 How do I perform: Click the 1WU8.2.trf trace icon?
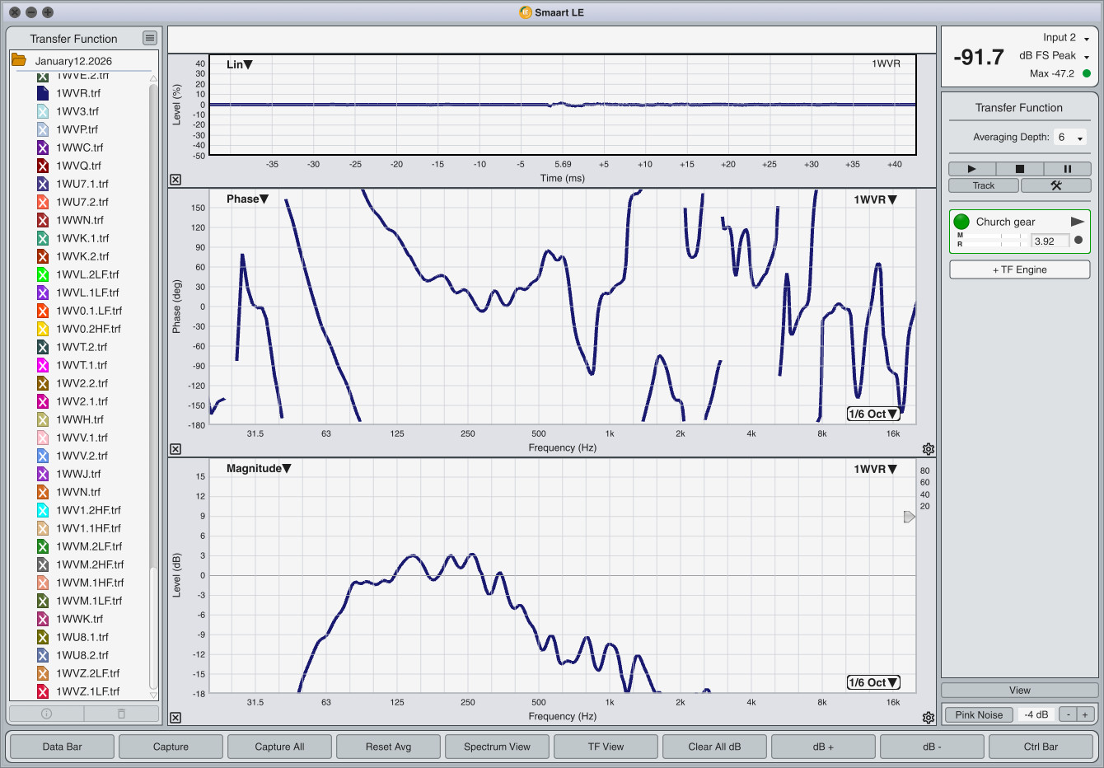43,655
